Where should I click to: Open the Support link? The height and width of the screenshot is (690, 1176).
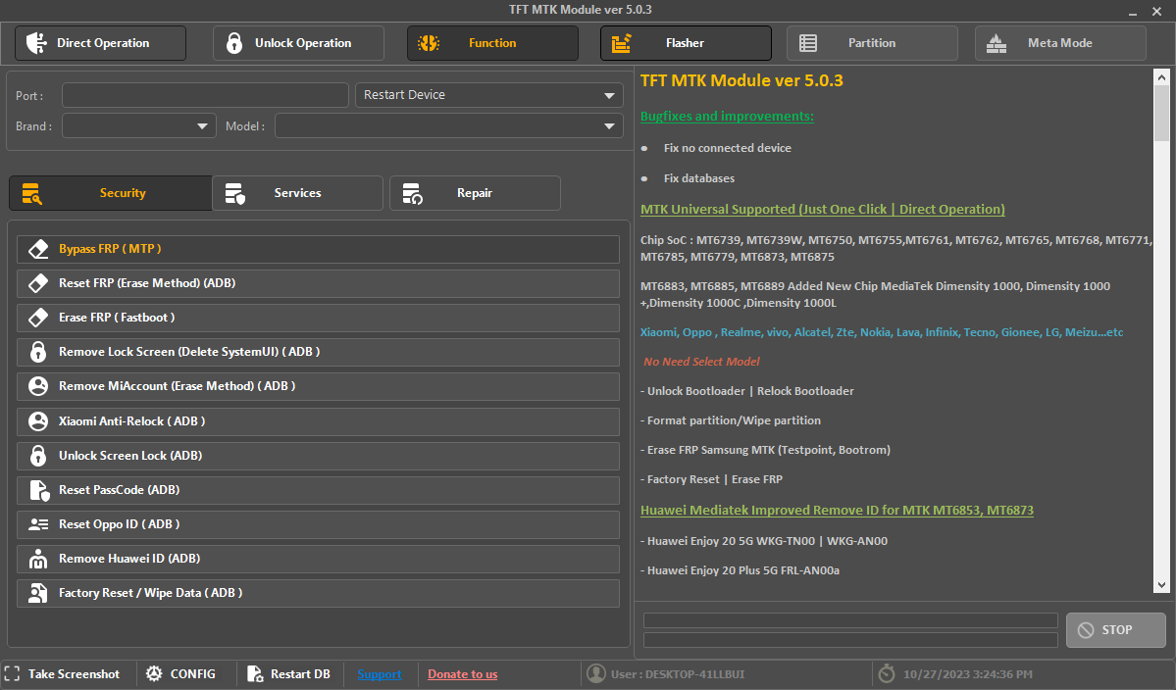coord(380,674)
